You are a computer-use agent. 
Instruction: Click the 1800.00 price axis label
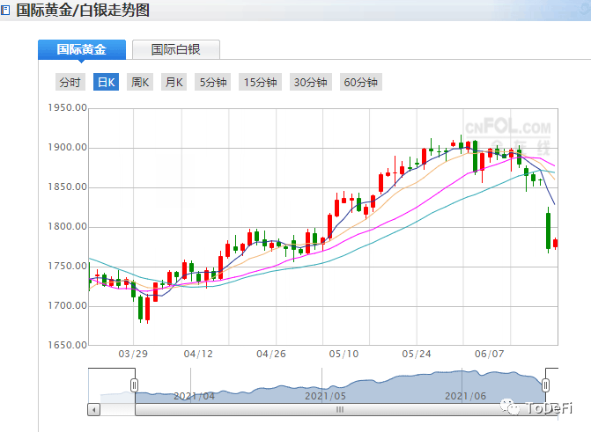(68, 226)
